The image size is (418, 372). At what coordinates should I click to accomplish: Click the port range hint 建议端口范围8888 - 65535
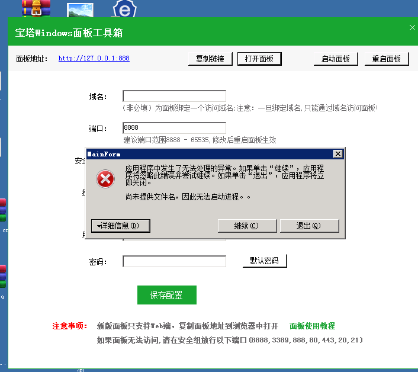click(x=200, y=140)
